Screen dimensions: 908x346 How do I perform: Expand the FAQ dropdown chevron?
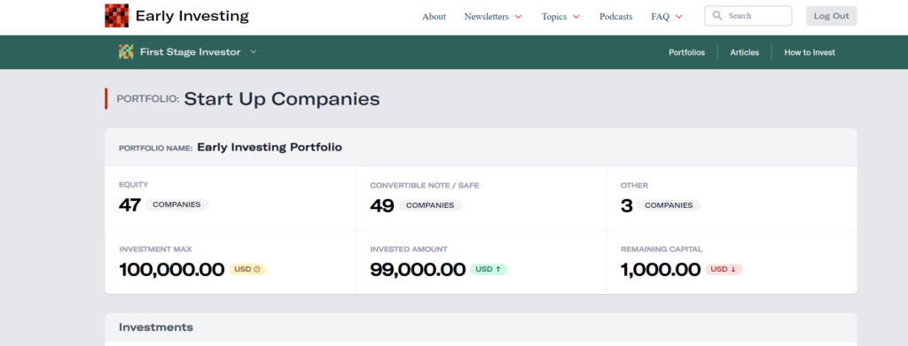[x=678, y=17]
